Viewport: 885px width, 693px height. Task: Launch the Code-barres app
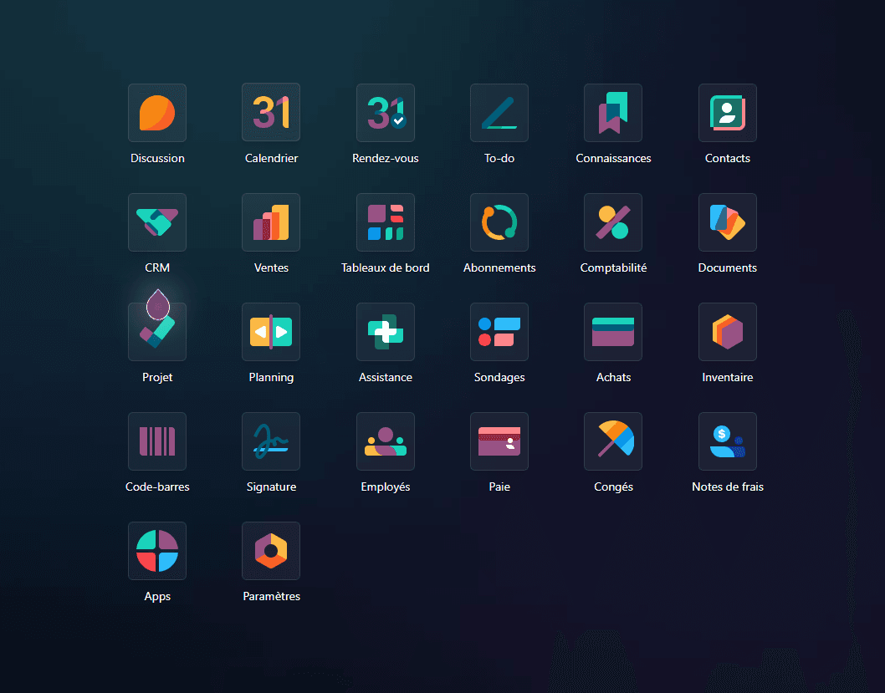[157, 441]
